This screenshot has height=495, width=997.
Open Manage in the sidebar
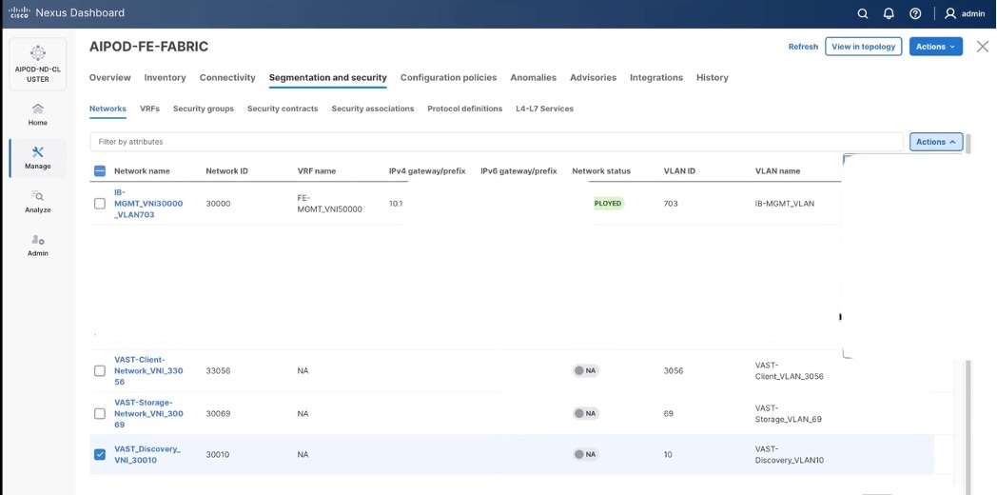click(x=37, y=158)
